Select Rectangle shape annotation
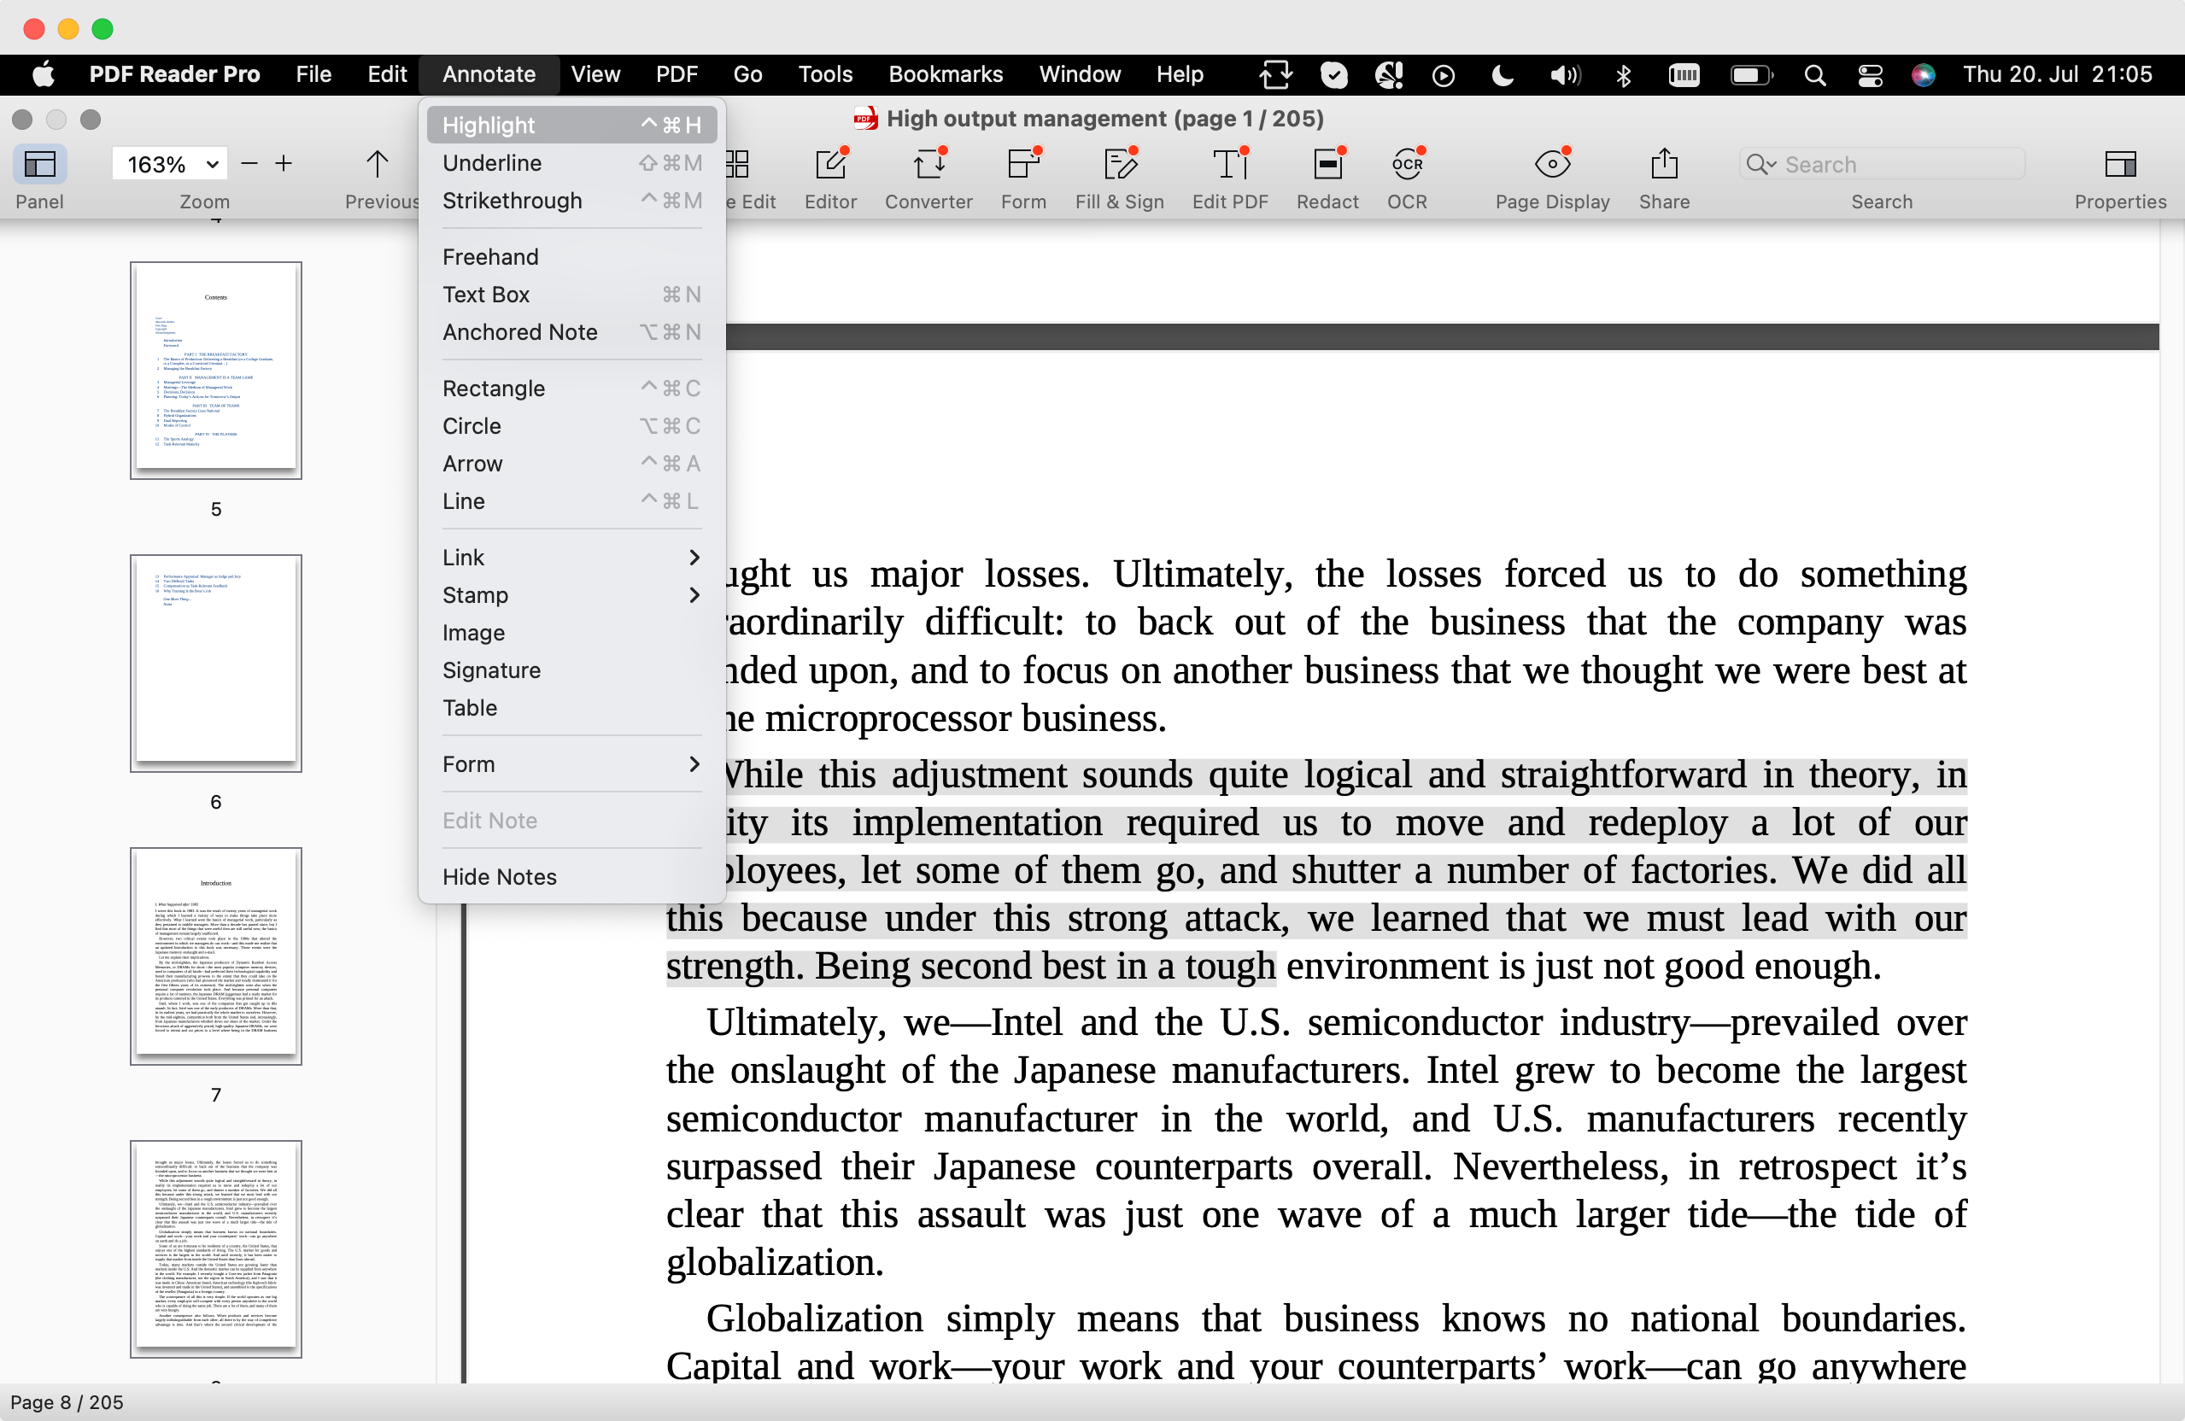2185x1421 pixels. (x=571, y=389)
